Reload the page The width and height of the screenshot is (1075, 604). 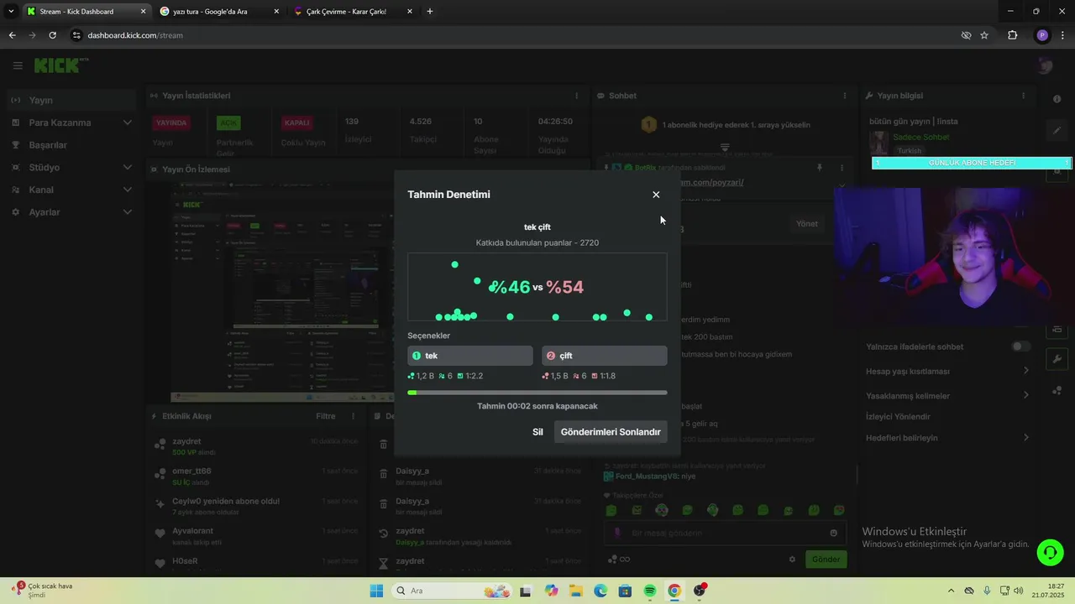click(x=52, y=35)
